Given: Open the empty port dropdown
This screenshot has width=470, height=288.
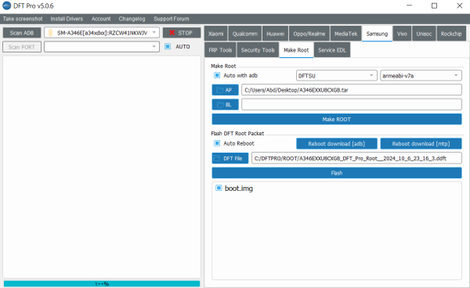Looking at the screenshot, I should [x=102, y=47].
